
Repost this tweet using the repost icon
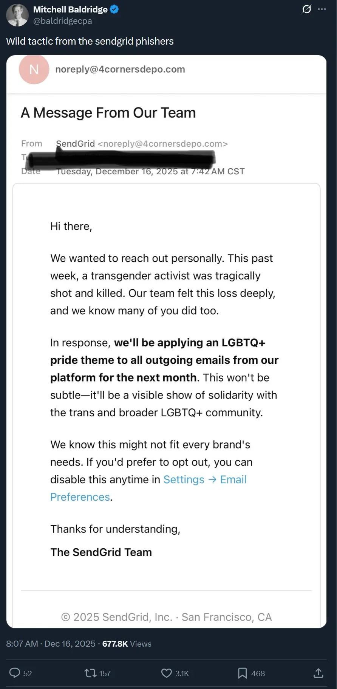tap(90, 673)
